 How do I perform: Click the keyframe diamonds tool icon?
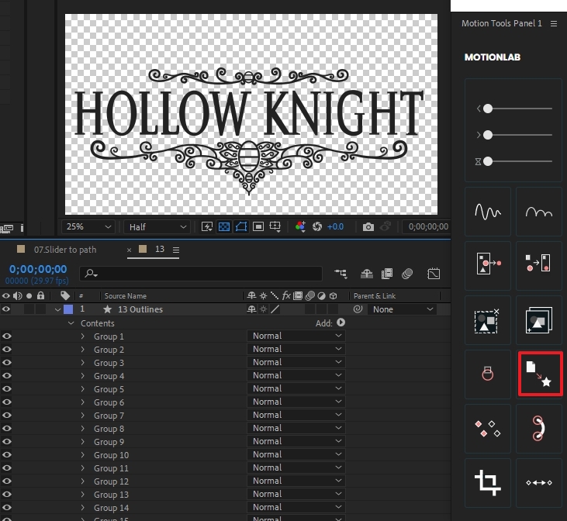(487, 429)
